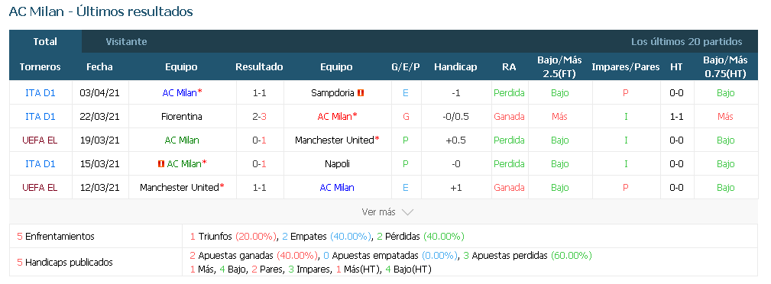Click the Torneos column header
This screenshot has height=284, width=771.
point(40,67)
